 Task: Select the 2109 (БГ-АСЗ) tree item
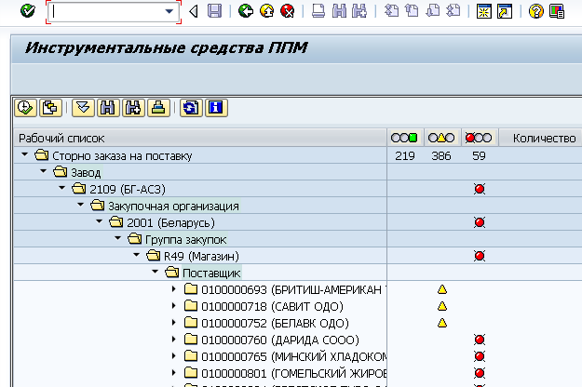click(128, 189)
